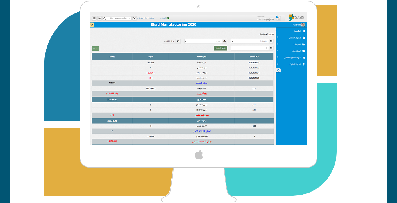Click the dollar icon beside الادارة المالية

[x=304, y=64]
